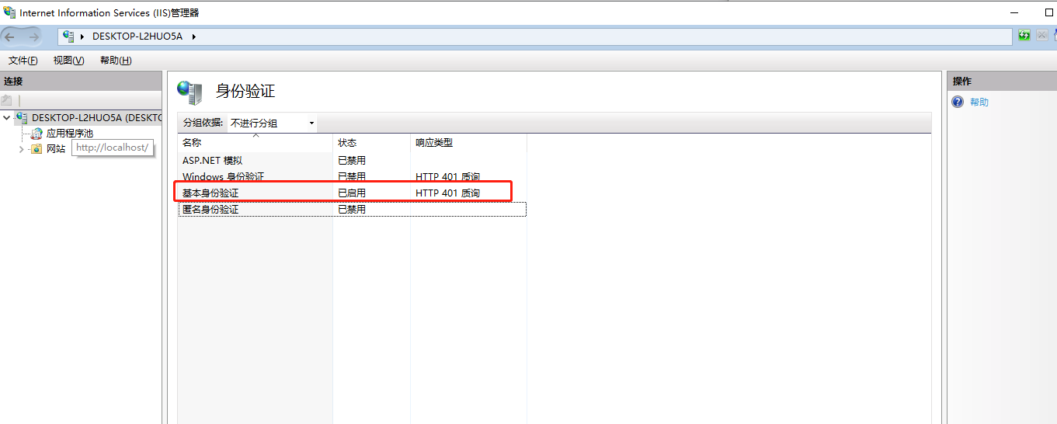Open the 分组依据 grouping dropdown
The width and height of the screenshot is (1057, 424).
(272, 123)
